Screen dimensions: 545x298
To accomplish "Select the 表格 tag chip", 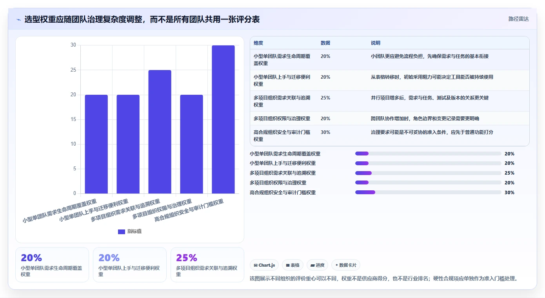I will pos(292,265).
